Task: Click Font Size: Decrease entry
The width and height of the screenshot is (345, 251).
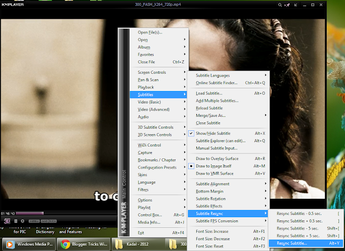Action: (x=228, y=239)
